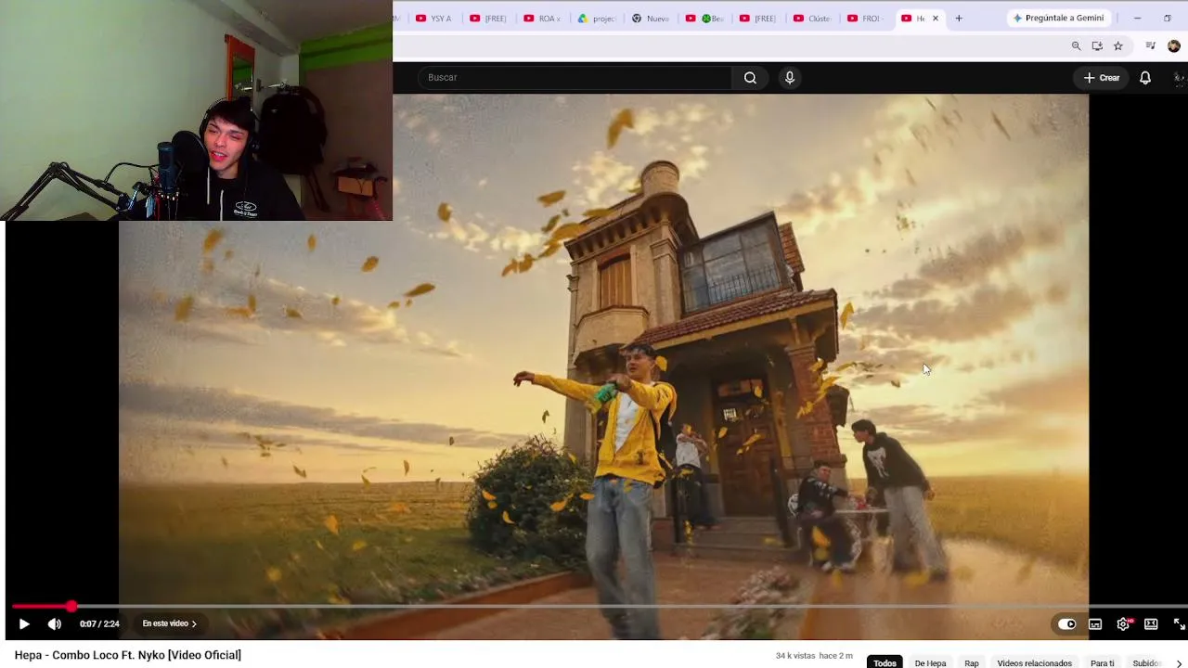Click the webcam overlay of the streamer

point(196,110)
